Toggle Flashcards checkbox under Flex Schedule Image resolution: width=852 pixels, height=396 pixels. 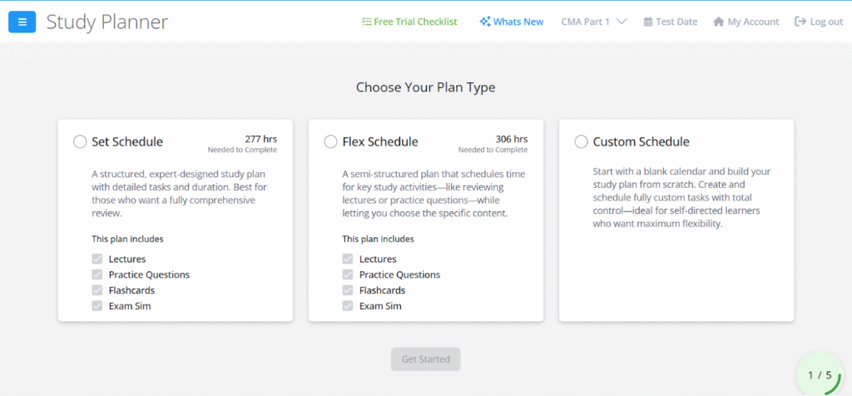coord(348,290)
